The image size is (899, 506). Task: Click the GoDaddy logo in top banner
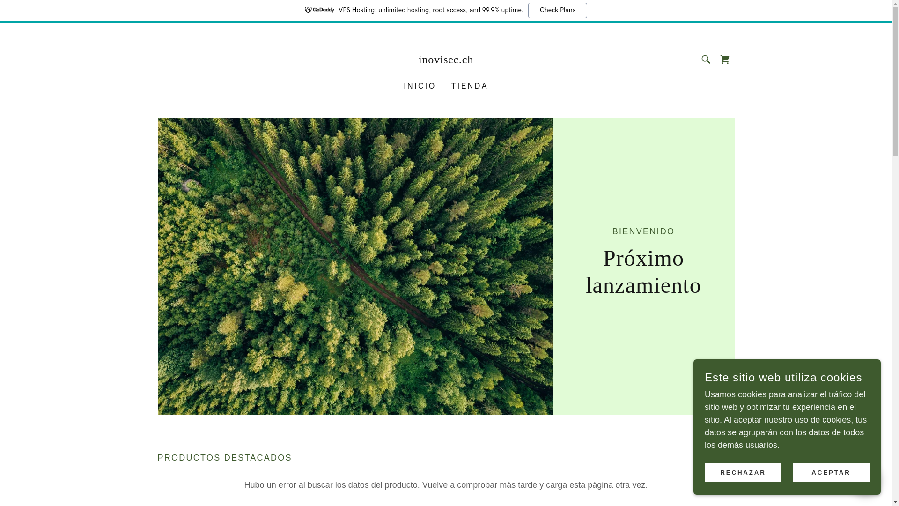coord(319,10)
